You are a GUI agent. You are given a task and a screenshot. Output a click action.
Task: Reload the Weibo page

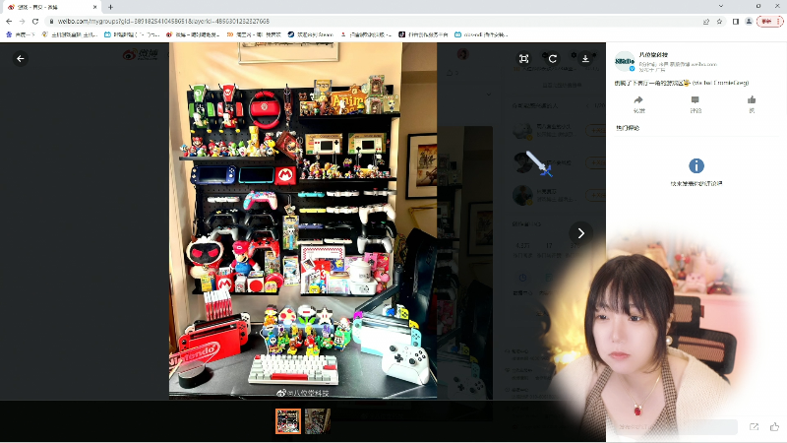[35, 21]
